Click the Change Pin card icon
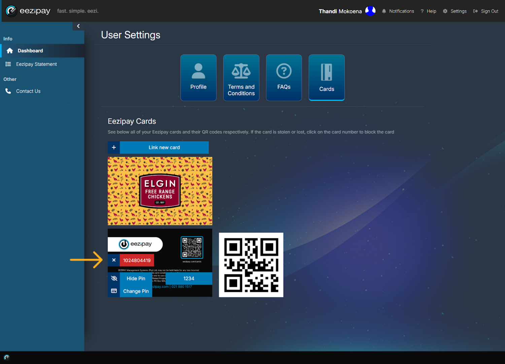The image size is (505, 364). click(114, 291)
